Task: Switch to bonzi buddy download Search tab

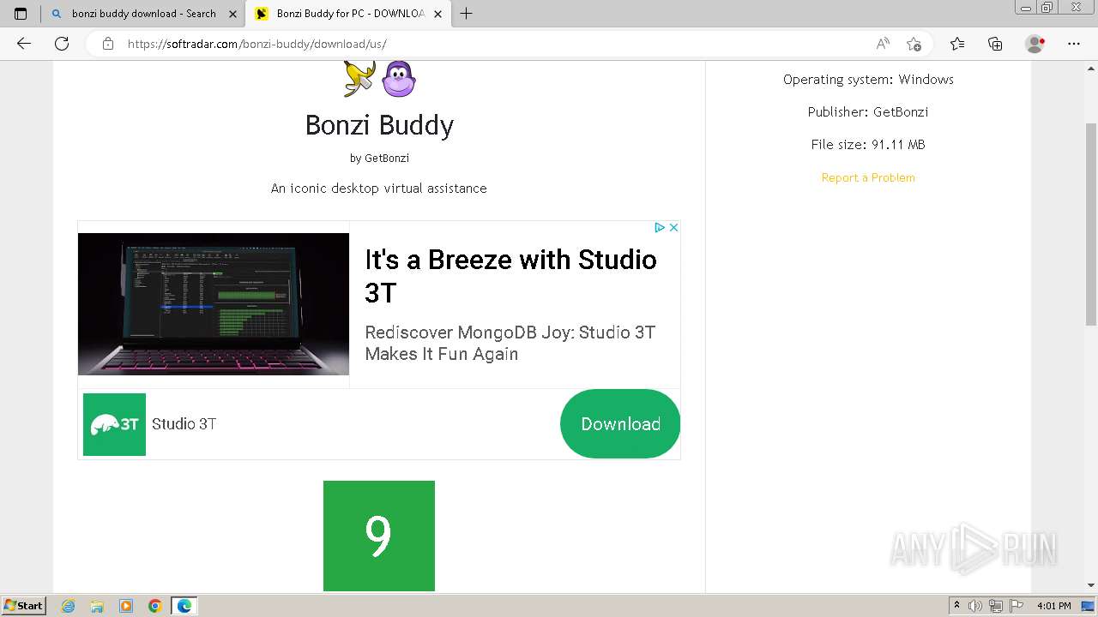Action: pos(143,14)
